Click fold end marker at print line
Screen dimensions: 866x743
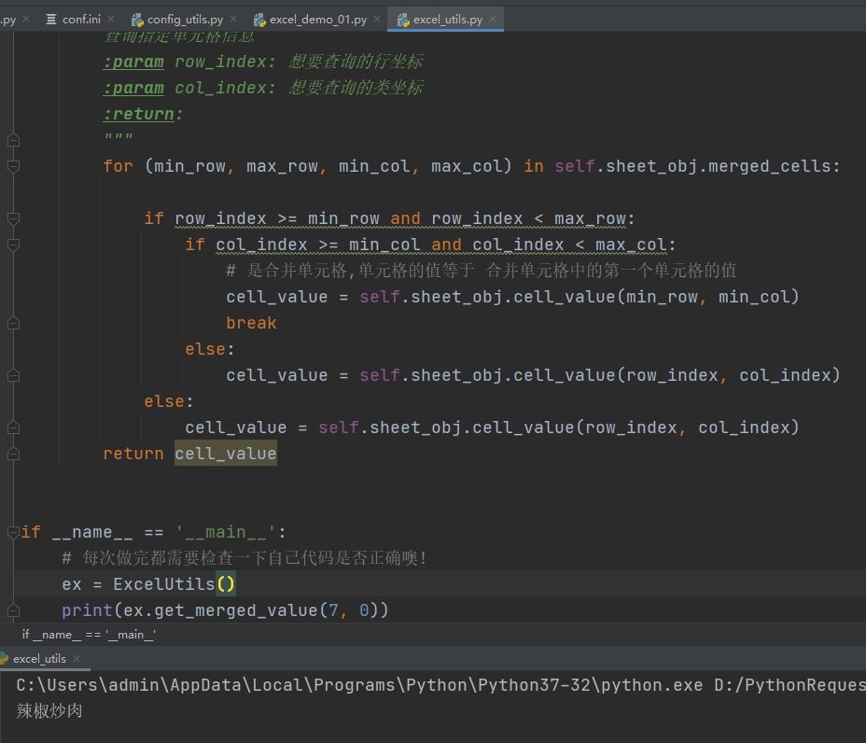click(x=14, y=610)
